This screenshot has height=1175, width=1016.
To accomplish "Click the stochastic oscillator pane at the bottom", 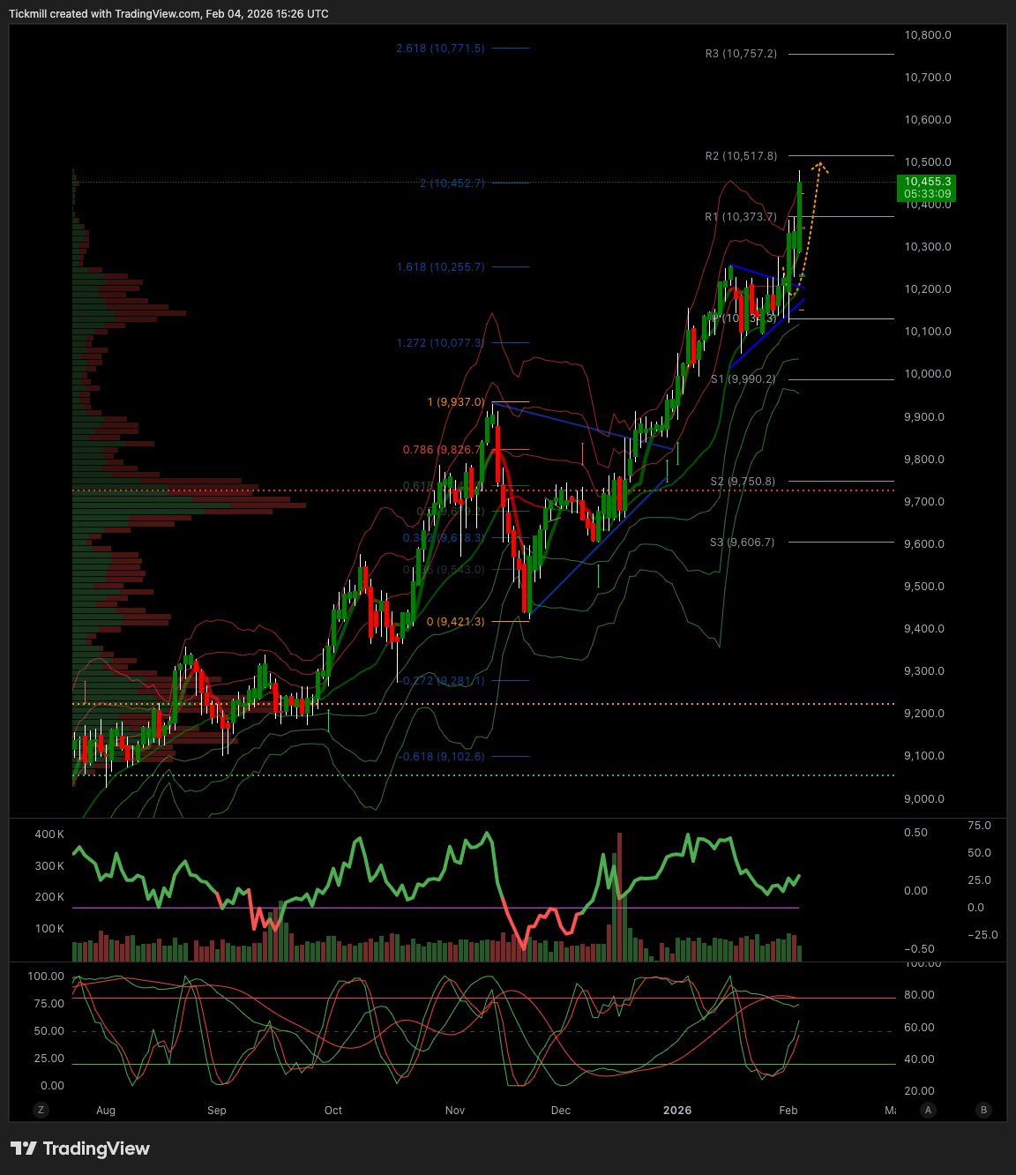I will (x=441, y=1032).
